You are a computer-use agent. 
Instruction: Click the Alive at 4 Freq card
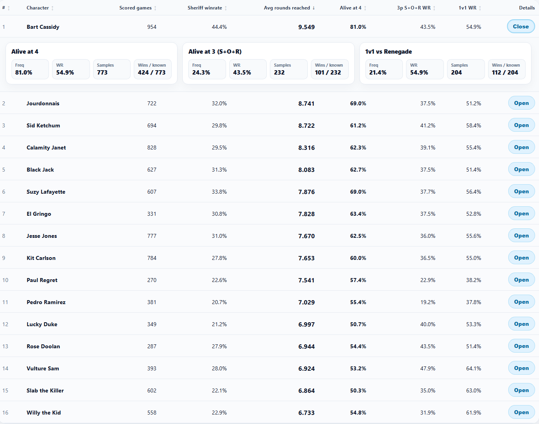(x=30, y=69)
